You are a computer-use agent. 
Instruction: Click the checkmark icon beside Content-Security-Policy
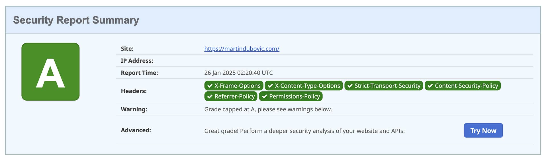tap(430, 86)
